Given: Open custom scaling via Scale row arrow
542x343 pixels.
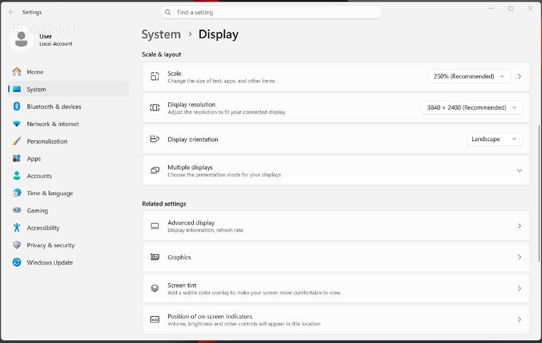Looking at the screenshot, I should pos(519,76).
